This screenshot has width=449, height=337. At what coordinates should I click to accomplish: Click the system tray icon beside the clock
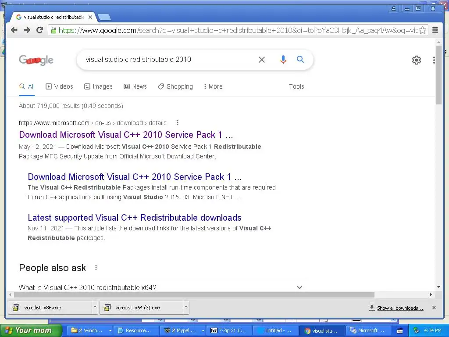(x=417, y=331)
